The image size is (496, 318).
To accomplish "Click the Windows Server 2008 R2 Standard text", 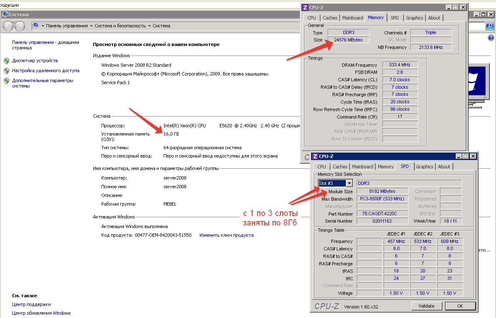I will pos(136,65).
